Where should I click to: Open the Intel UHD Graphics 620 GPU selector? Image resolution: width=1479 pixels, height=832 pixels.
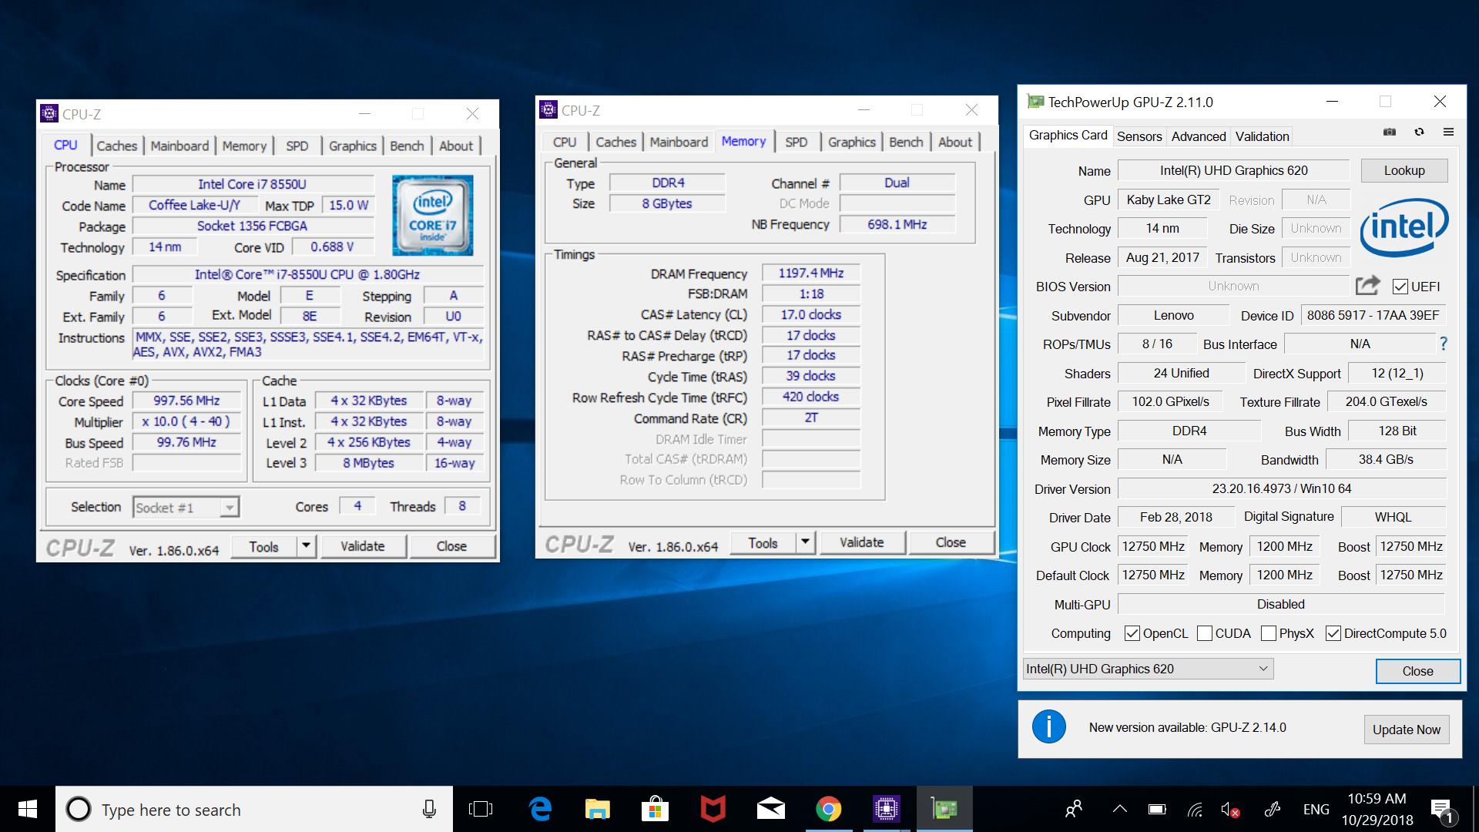tap(1148, 668)
